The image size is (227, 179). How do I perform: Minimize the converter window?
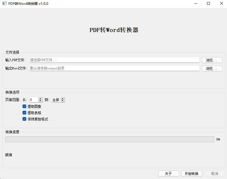[196, 3]
